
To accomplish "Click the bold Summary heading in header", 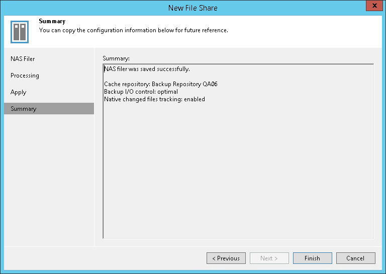I will click(x=52, y=22).
